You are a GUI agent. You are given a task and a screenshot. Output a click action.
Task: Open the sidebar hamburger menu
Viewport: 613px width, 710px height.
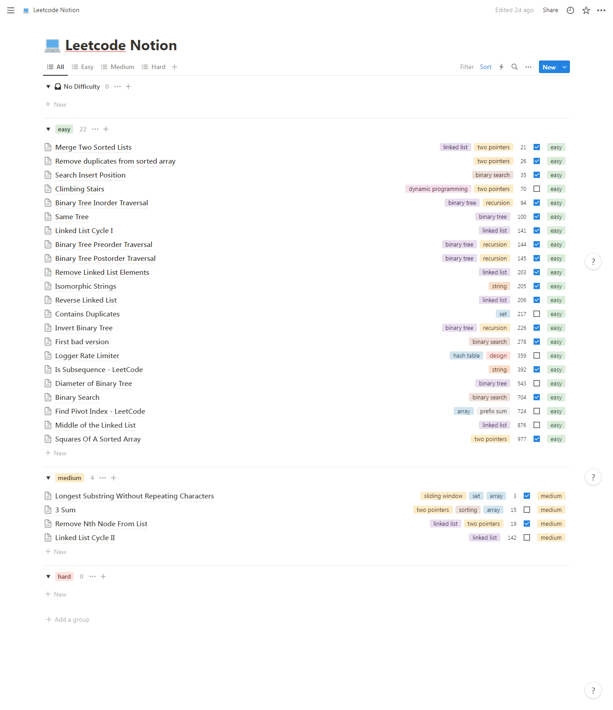11,10
